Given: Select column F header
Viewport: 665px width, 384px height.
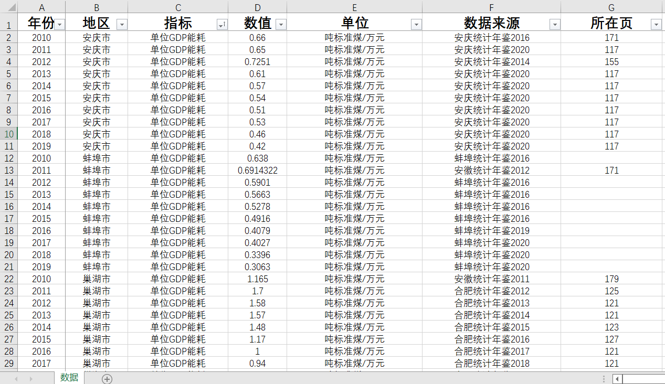Looking at the screenshot, I should [x=492, y=7].
